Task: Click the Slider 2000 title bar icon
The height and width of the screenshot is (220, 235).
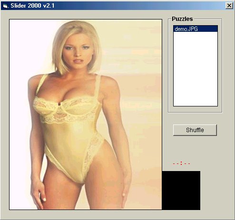Action: coord(5,6)
